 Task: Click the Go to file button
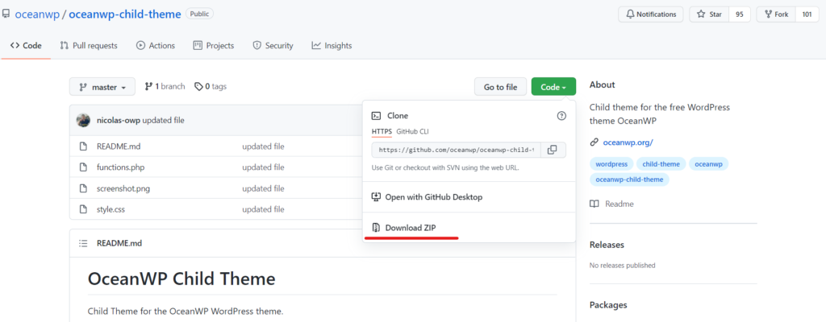[500, 87]
